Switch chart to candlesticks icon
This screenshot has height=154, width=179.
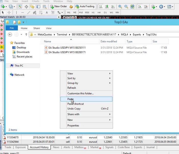coord(107,7)
